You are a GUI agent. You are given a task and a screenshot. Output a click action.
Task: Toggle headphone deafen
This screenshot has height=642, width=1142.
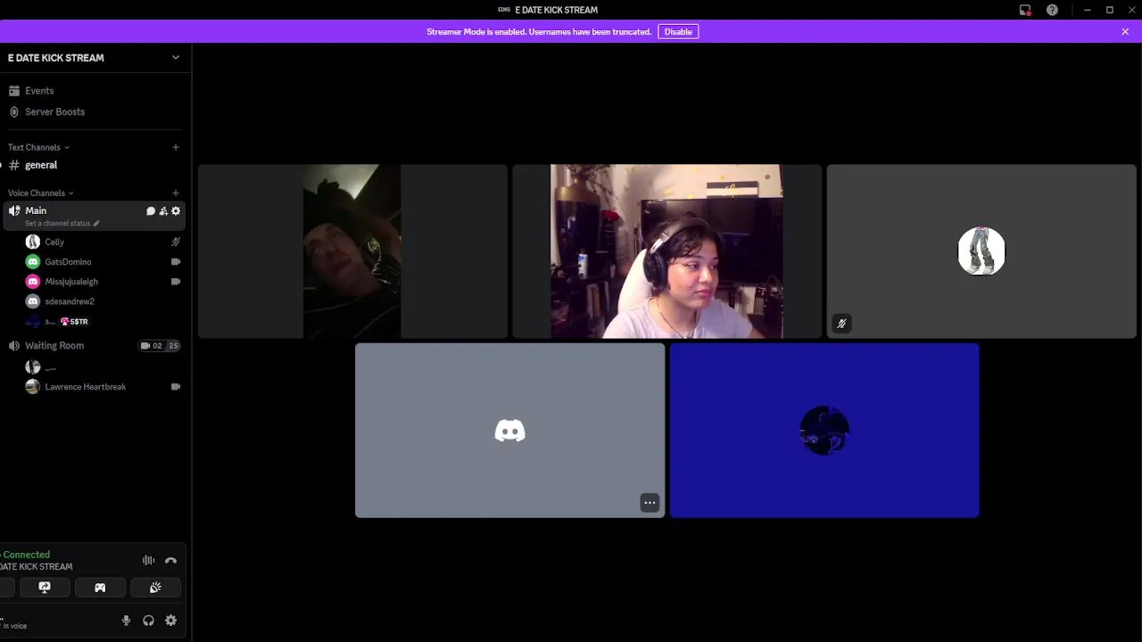click(148, 621)
